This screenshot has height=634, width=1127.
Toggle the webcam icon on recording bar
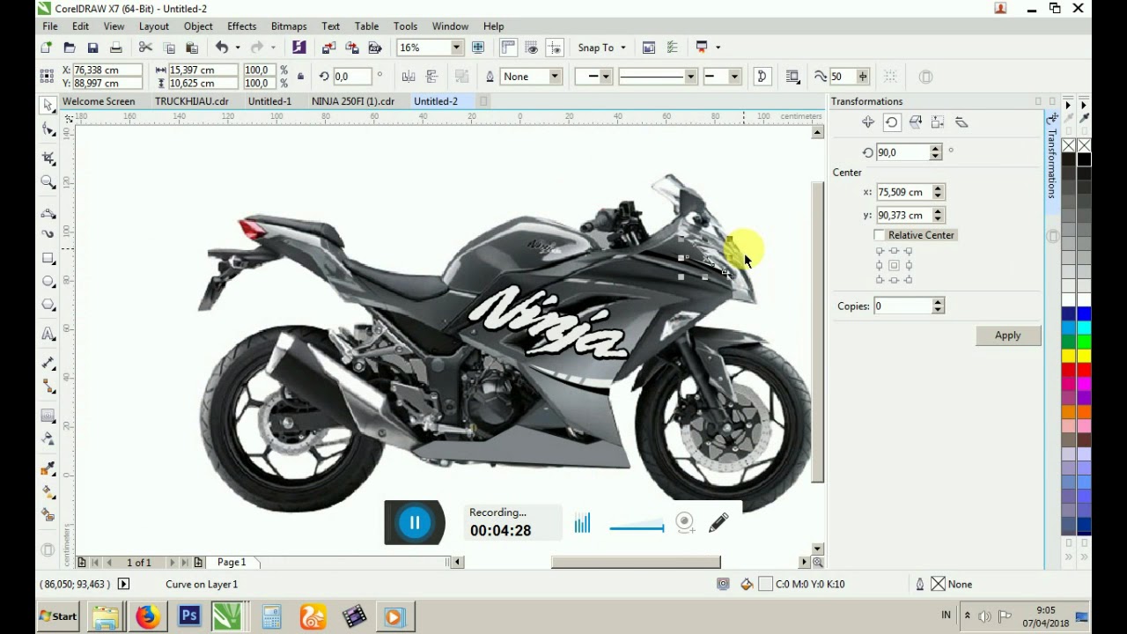pyautogui.click(x=685, y=523)
